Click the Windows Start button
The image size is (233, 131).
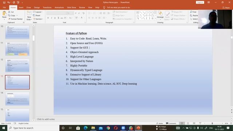4,128
